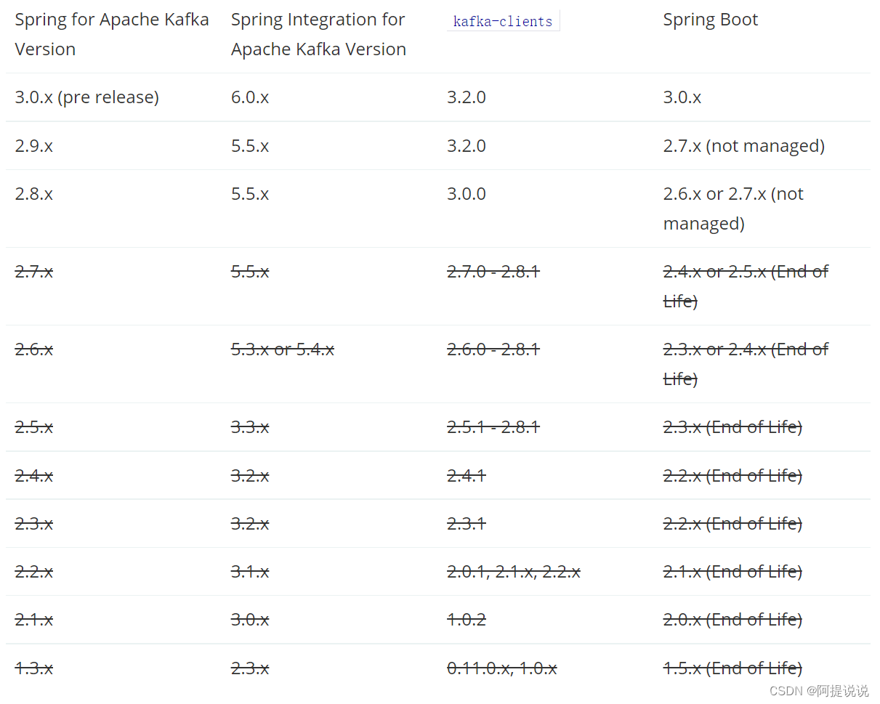Screen dimensions: 880x704
Task: Select the struck-through 2.5.1 - 2.8.1 cell
Action: pyautogui.click(x=493, y=427)
